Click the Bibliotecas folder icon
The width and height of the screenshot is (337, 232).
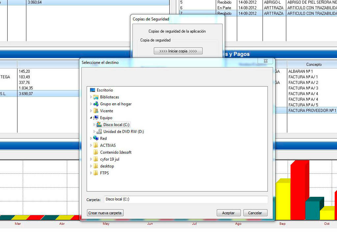click(x=96, y=97)
